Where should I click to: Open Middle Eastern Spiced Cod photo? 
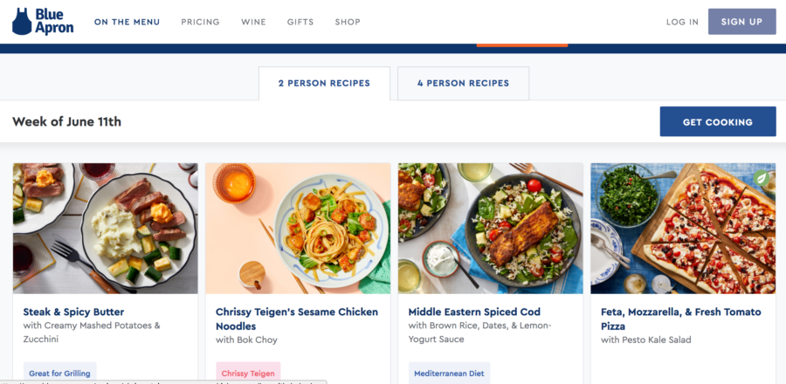tap(491, 229)
